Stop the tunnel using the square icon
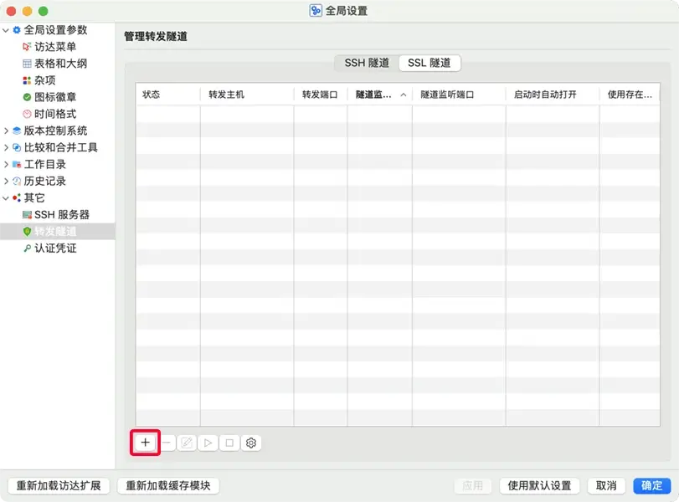This screenshot has height=502, width=679. click(x=229, y=443)
